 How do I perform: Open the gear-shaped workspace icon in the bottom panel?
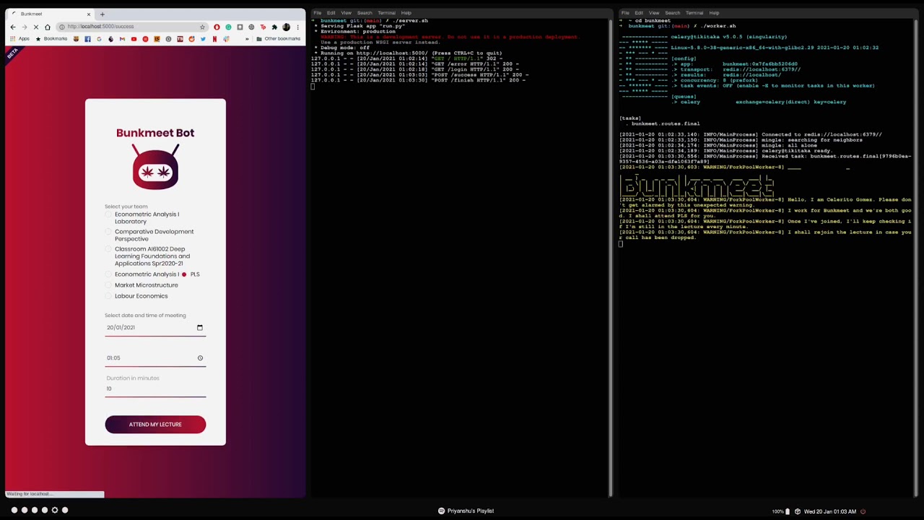pyautogui.click(x=54, y=510)
